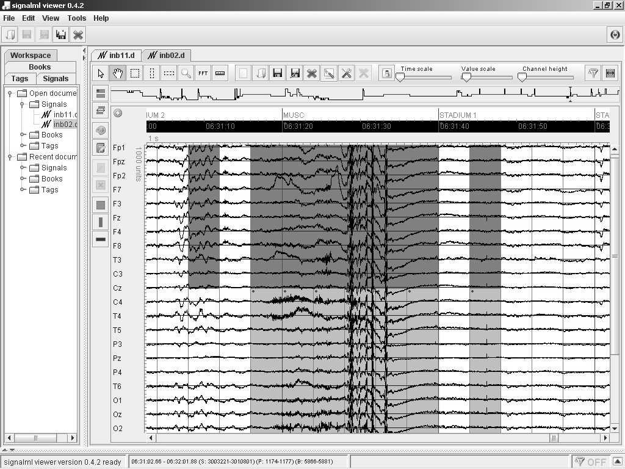Open the View menu
This screenshot has width=625, height=469.
(x=51, y=18)
